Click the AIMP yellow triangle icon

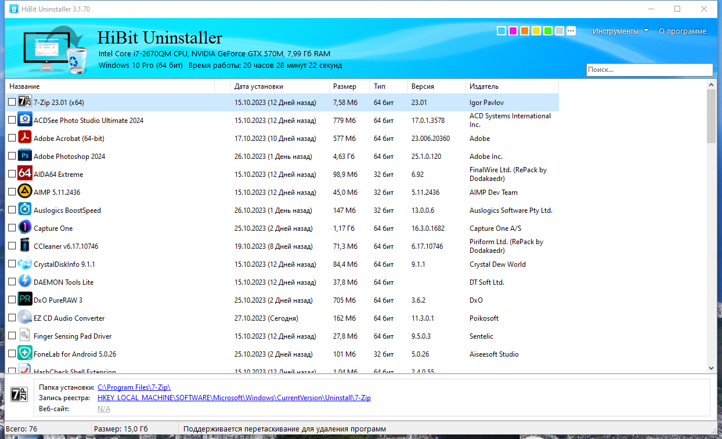pyautogui.click(x=25, y=192)
